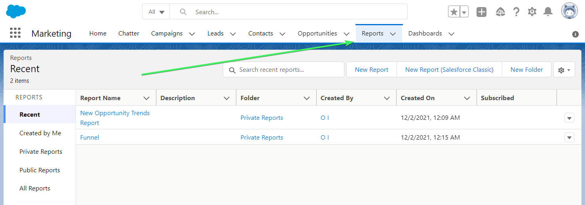The height and width of the screenshot is (205, 585).
Task: Click the 12/2/2021, 12:15 AM date cell
Action: 430,138
